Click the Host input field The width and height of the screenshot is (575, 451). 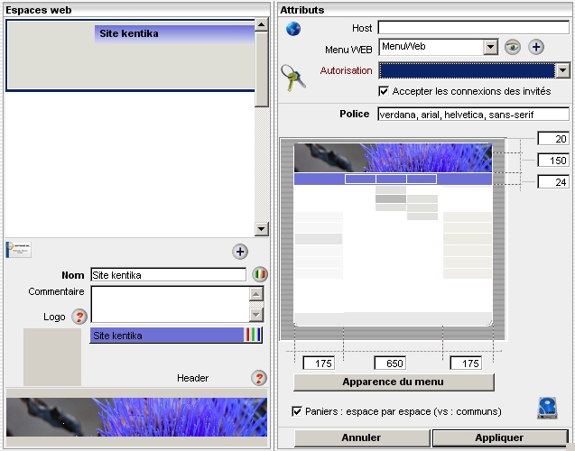pos(473,28)
